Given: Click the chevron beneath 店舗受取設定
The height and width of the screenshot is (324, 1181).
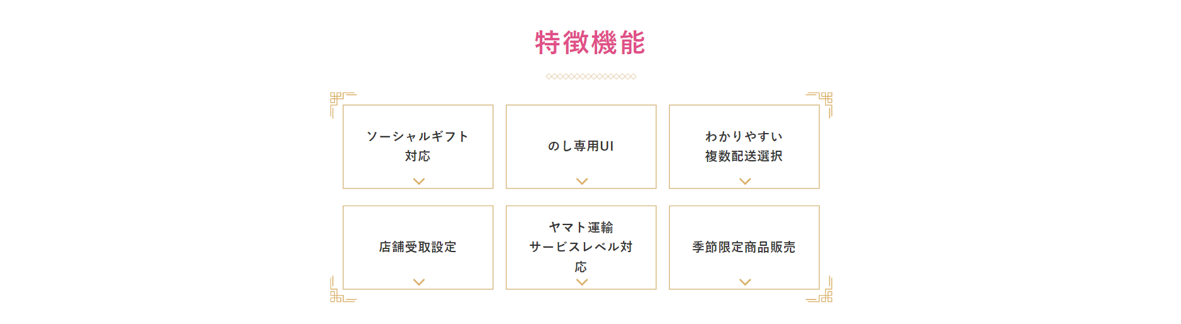Looking at the screenshot, I should tap(418, 282).
